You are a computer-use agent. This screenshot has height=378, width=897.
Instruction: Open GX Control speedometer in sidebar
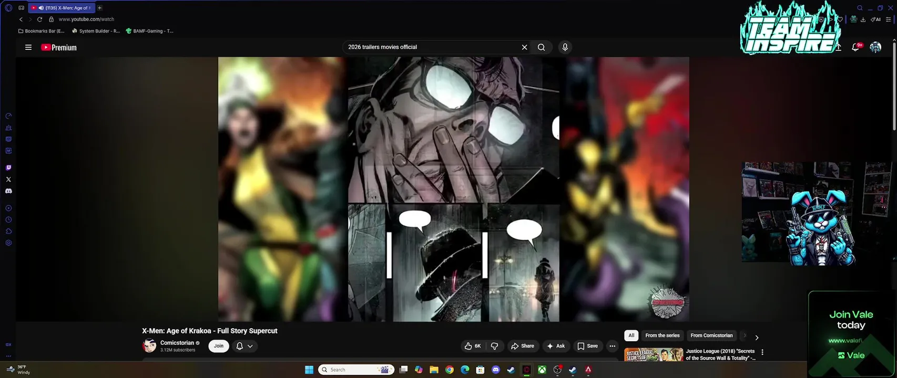pyautogui.click(x=8, y=116)
